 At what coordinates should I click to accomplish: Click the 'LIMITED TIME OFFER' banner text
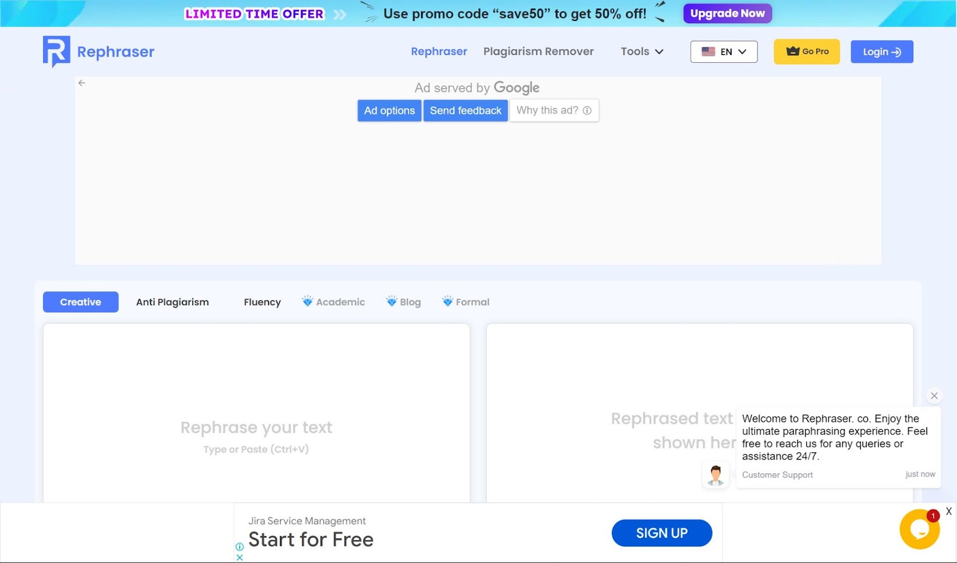click(254, 14)
